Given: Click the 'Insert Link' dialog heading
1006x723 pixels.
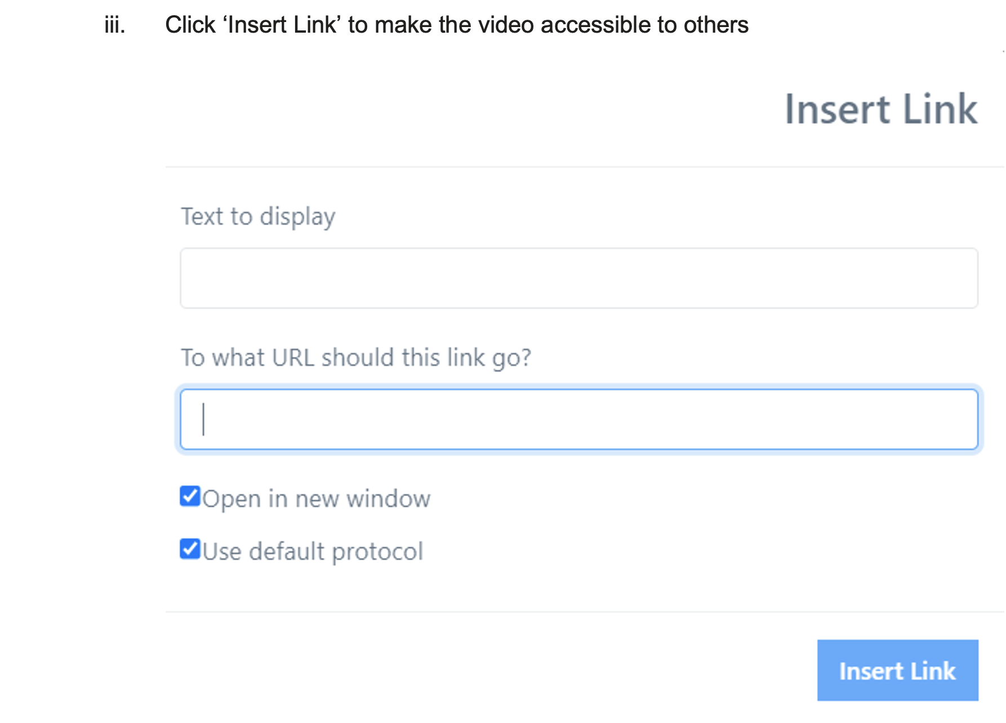Looking at the screenshot, I should coord(881,109).
